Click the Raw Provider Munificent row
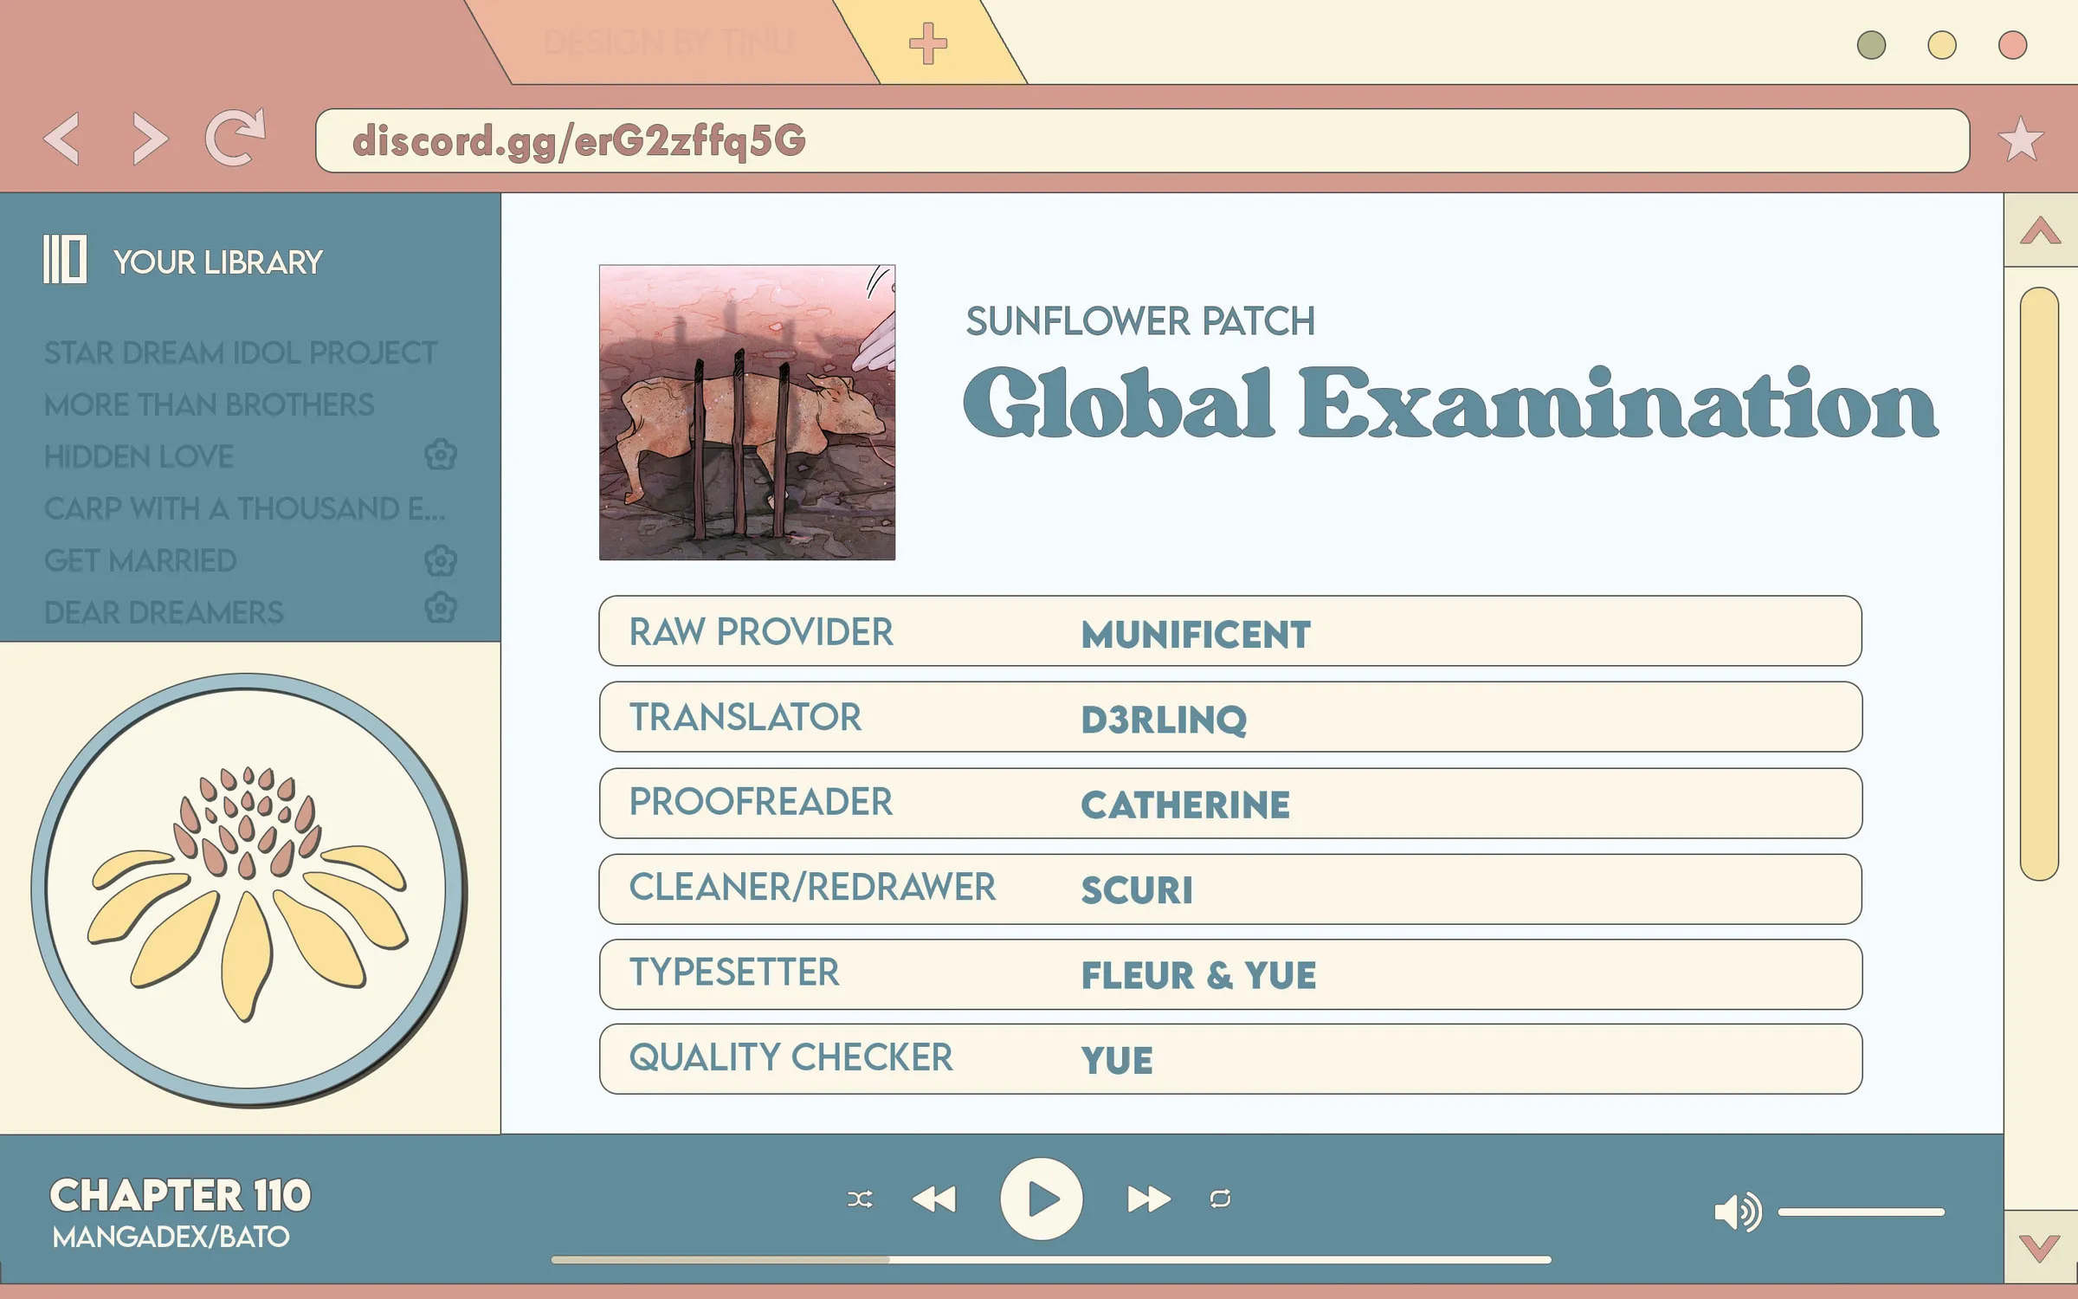Screen dimensions: 2078x1299 [1230, 630]
